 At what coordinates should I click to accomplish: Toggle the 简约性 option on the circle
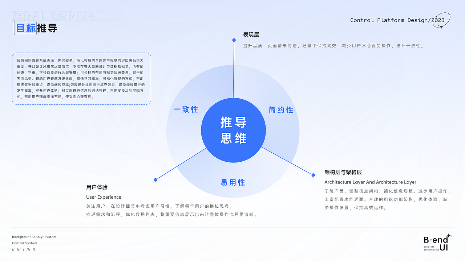coord(280,110)
